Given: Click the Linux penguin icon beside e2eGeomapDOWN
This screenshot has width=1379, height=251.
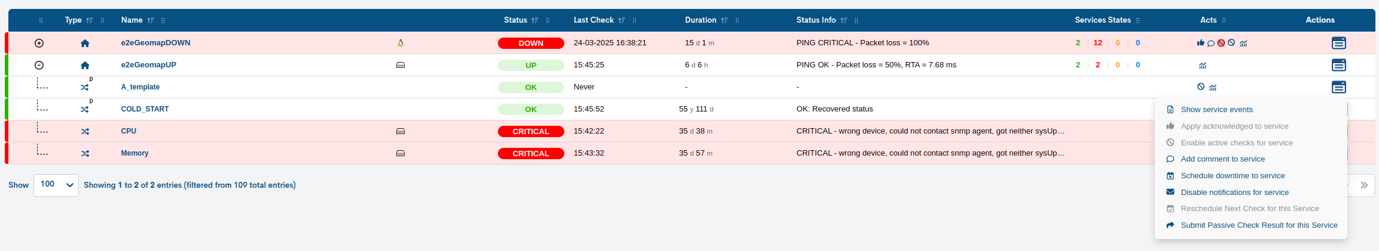Looking at the screenshot, I should [400, 43].
